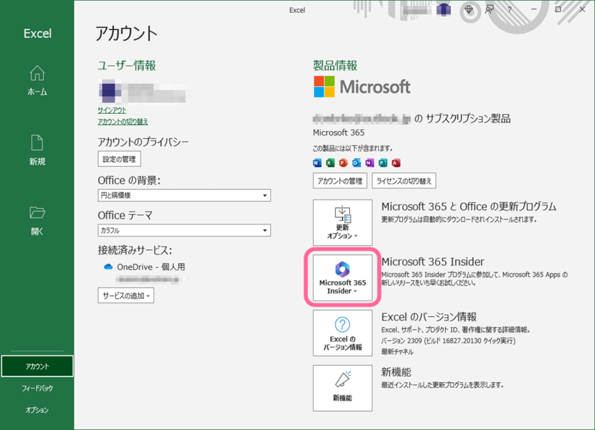Screen dimensions: 595x430
Task: Open the Microsoft 365 Insider dropdown button
Action: (x=343, y=277)
